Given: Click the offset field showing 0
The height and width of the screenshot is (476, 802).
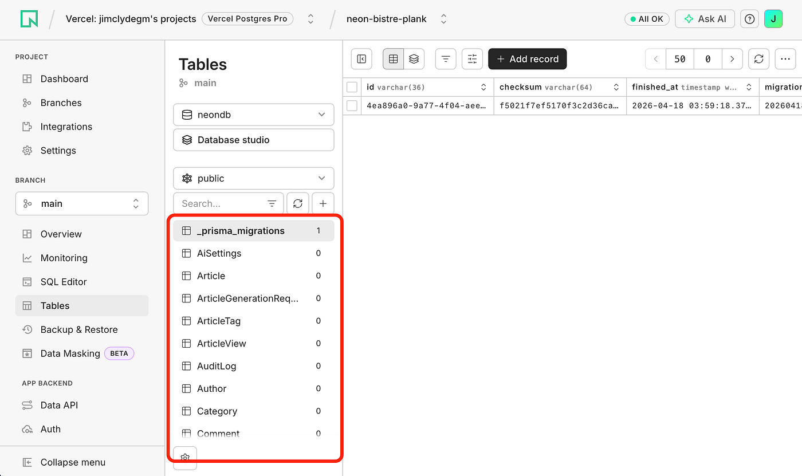Looking at the screenshot, I should coord(708,59).
